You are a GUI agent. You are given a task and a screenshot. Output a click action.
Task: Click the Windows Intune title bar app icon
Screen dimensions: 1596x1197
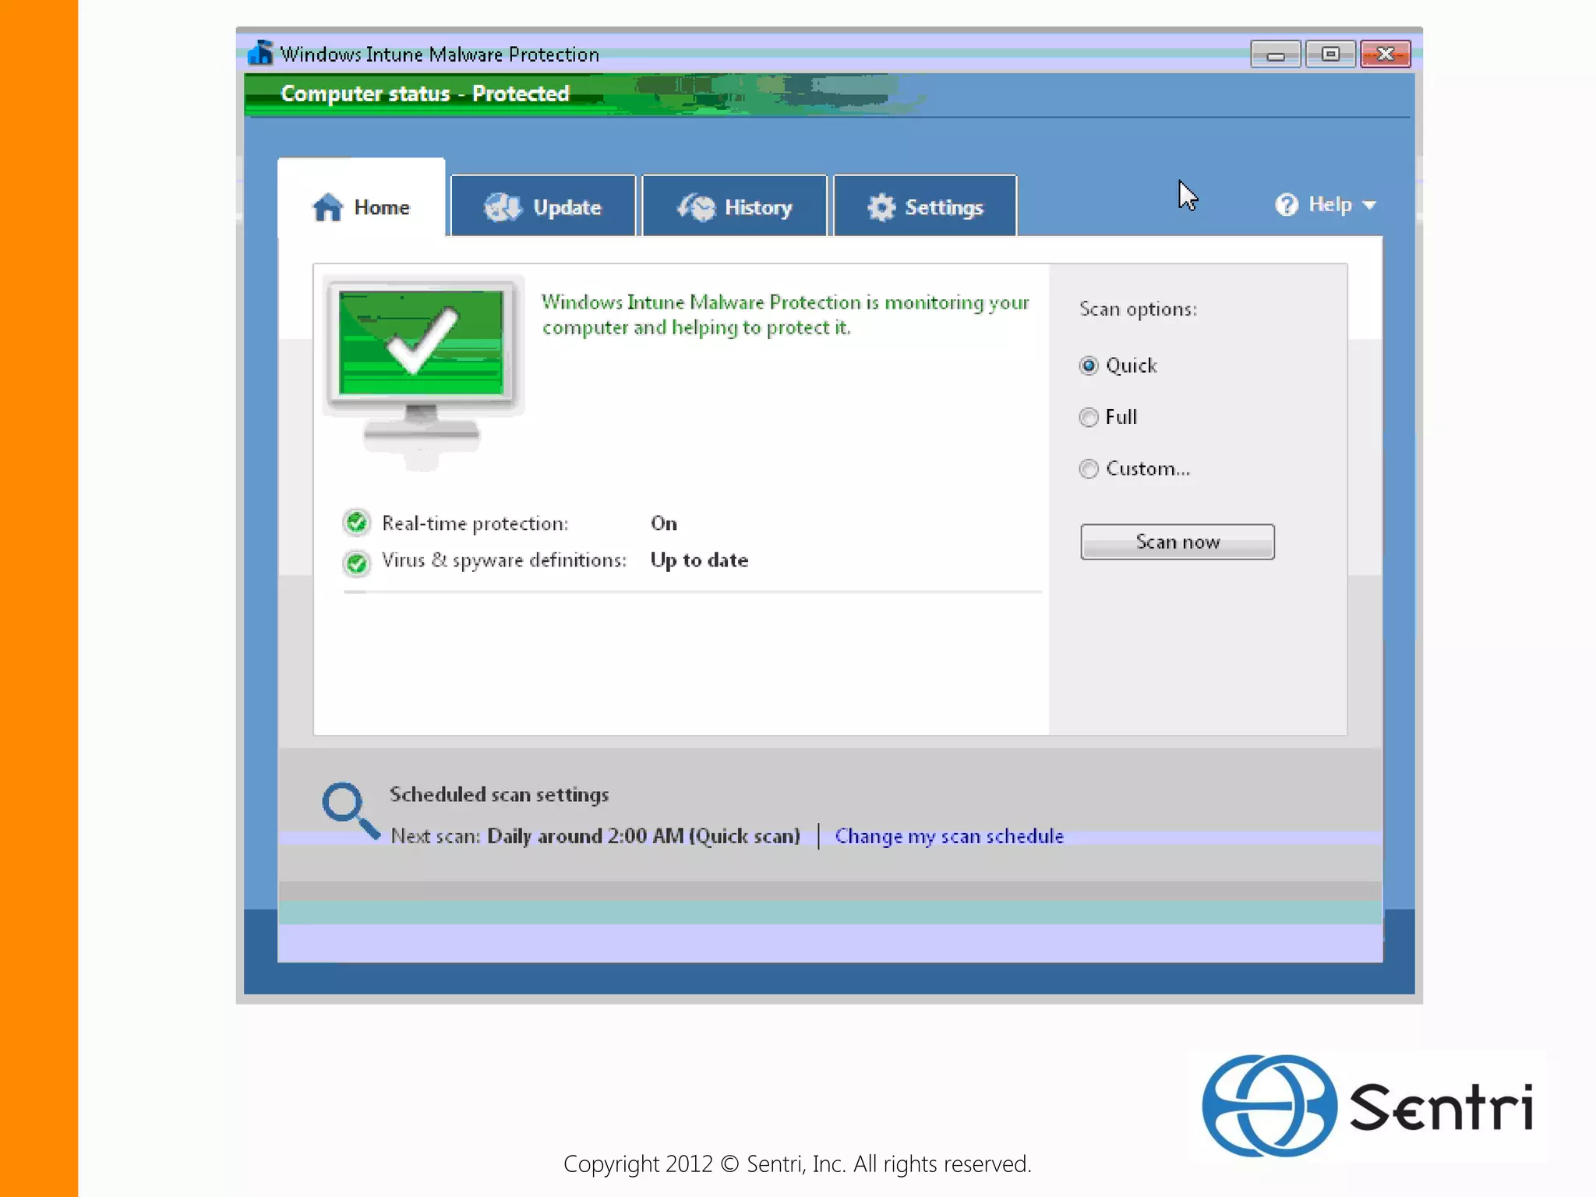pyautogui.click(x=260, y=53)
